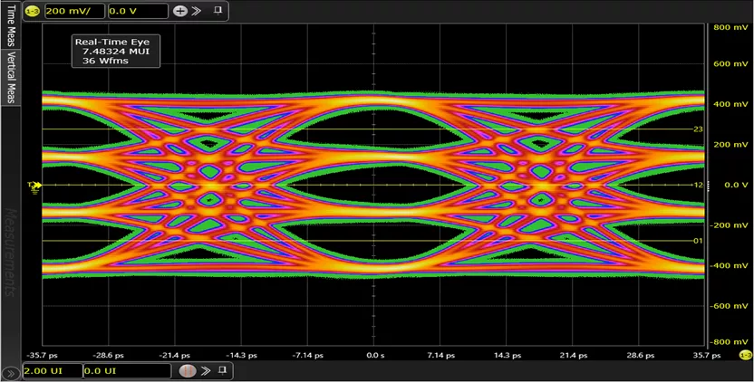Expand vertical toolbar with double chevron
754x382 pixels.
coord(196,11)
